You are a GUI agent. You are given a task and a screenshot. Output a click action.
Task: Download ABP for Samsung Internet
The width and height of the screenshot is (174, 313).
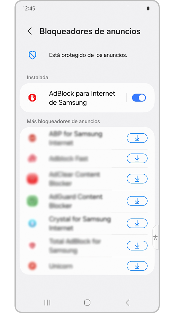point(137,138)
